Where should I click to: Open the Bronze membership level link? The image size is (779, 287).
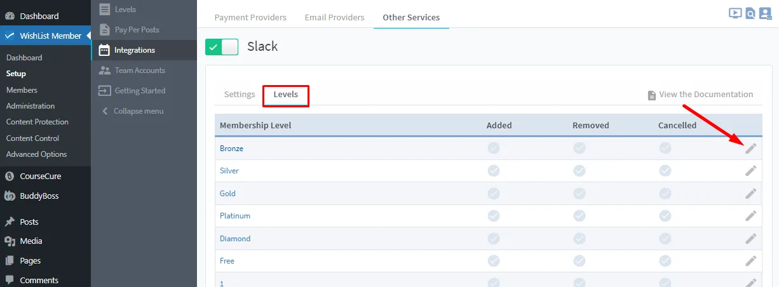[x=231, y=148]
